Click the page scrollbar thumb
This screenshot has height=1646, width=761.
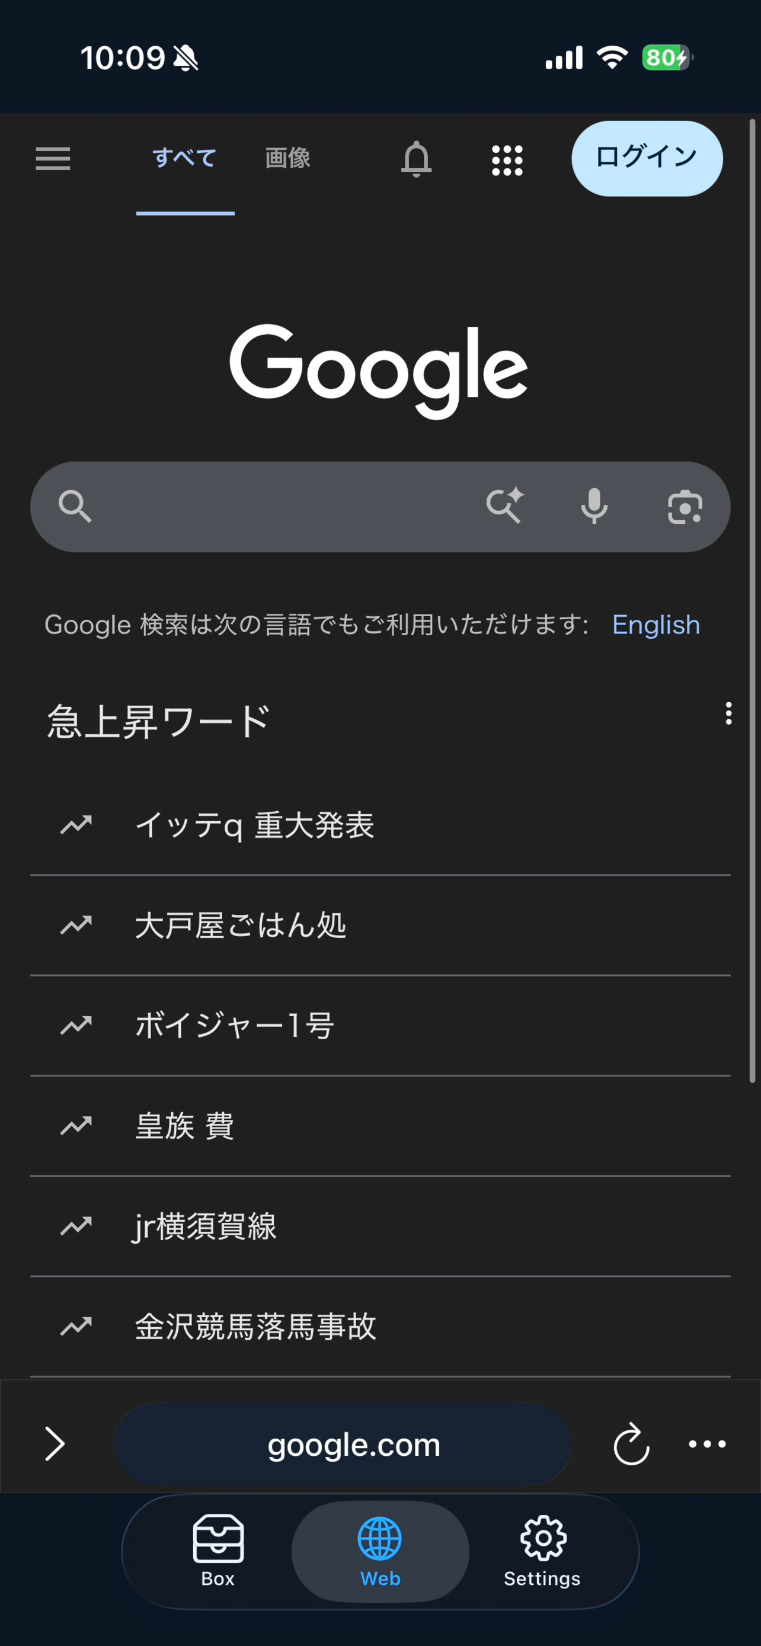(x=752, y=601)
